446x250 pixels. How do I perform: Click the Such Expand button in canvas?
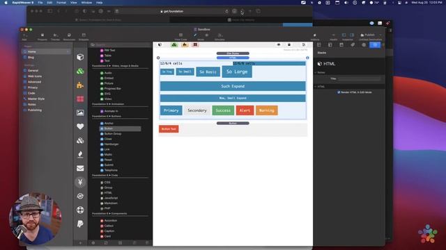(x=233, y=86)
